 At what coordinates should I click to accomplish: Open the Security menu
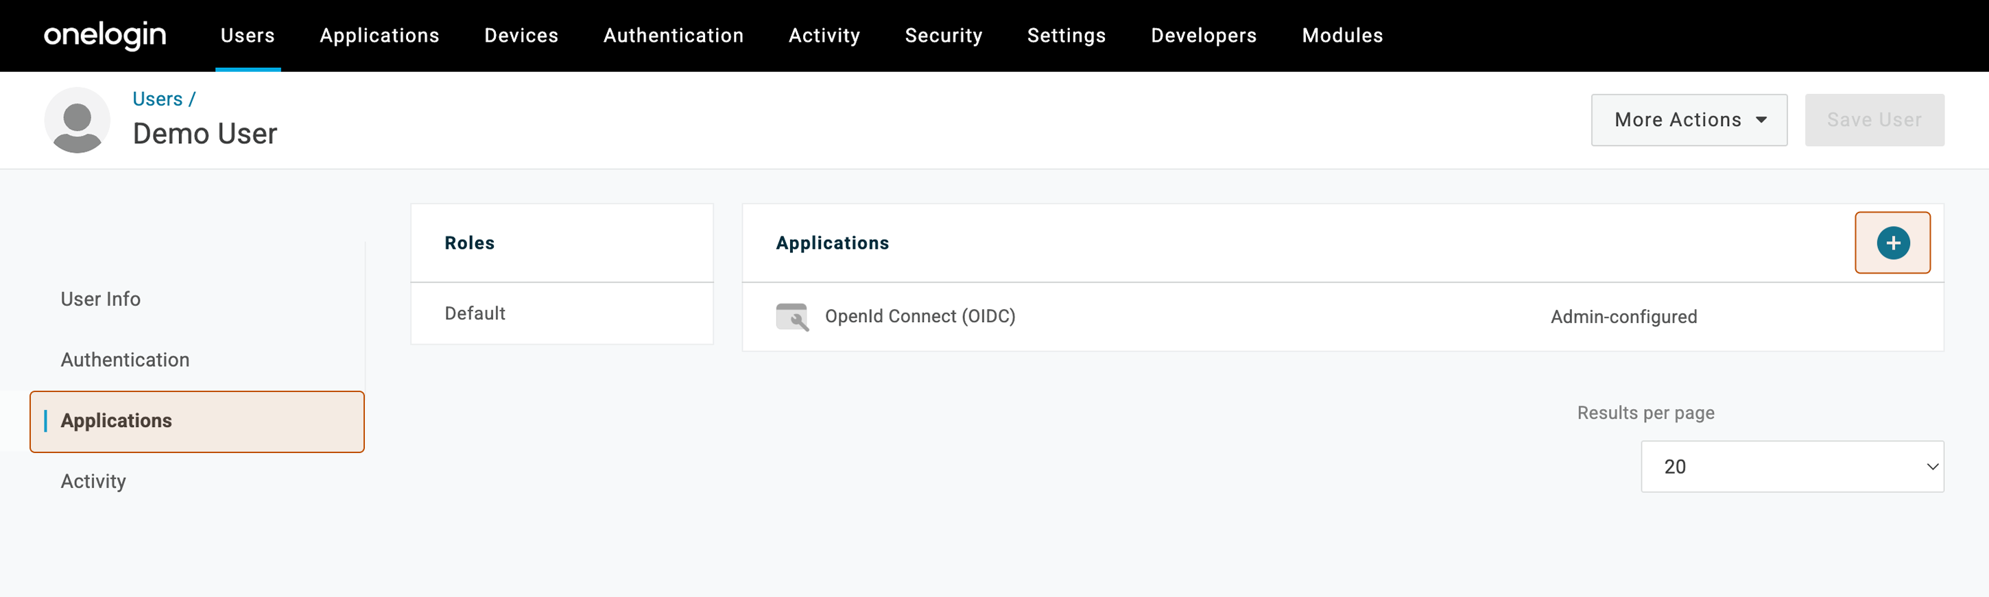[944, 36]
